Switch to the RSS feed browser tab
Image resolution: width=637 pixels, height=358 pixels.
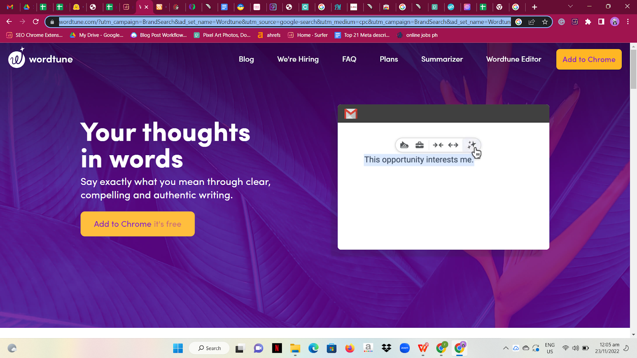[159, 7]
